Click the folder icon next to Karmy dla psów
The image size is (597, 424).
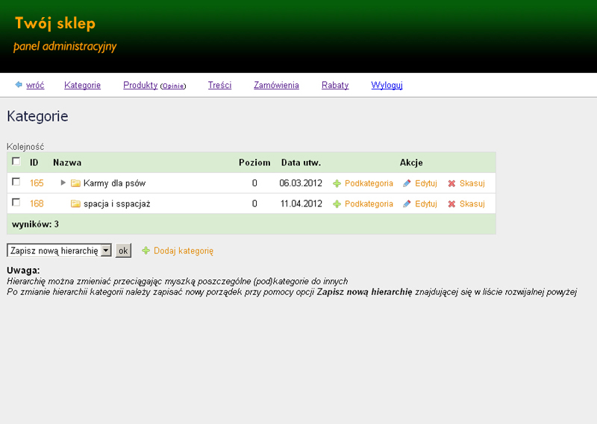(75, 183)
